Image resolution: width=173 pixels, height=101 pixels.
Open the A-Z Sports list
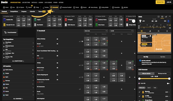(20, 7)
